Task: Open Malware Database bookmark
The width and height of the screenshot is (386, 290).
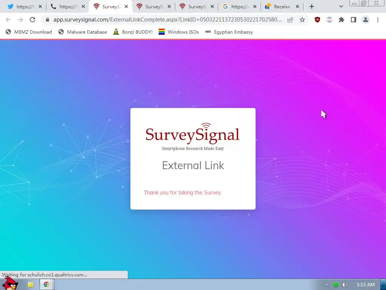Action: point(83,32)
